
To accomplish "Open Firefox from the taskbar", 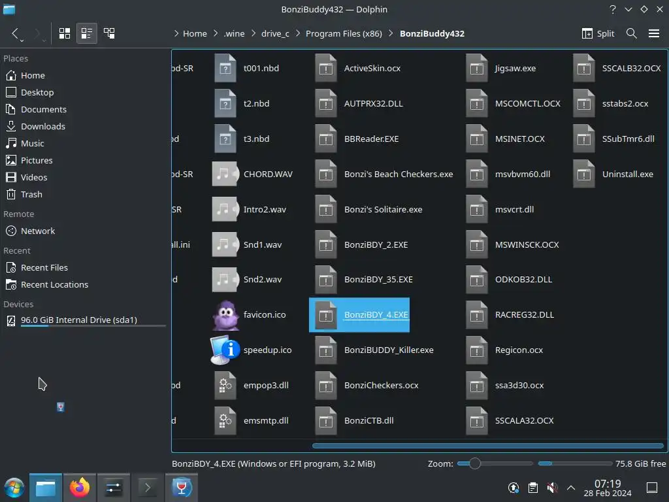I will (x=80, y=488).
